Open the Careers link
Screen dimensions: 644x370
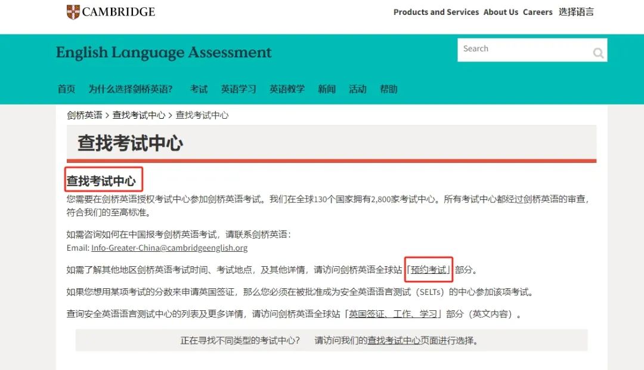coord(537,12)
